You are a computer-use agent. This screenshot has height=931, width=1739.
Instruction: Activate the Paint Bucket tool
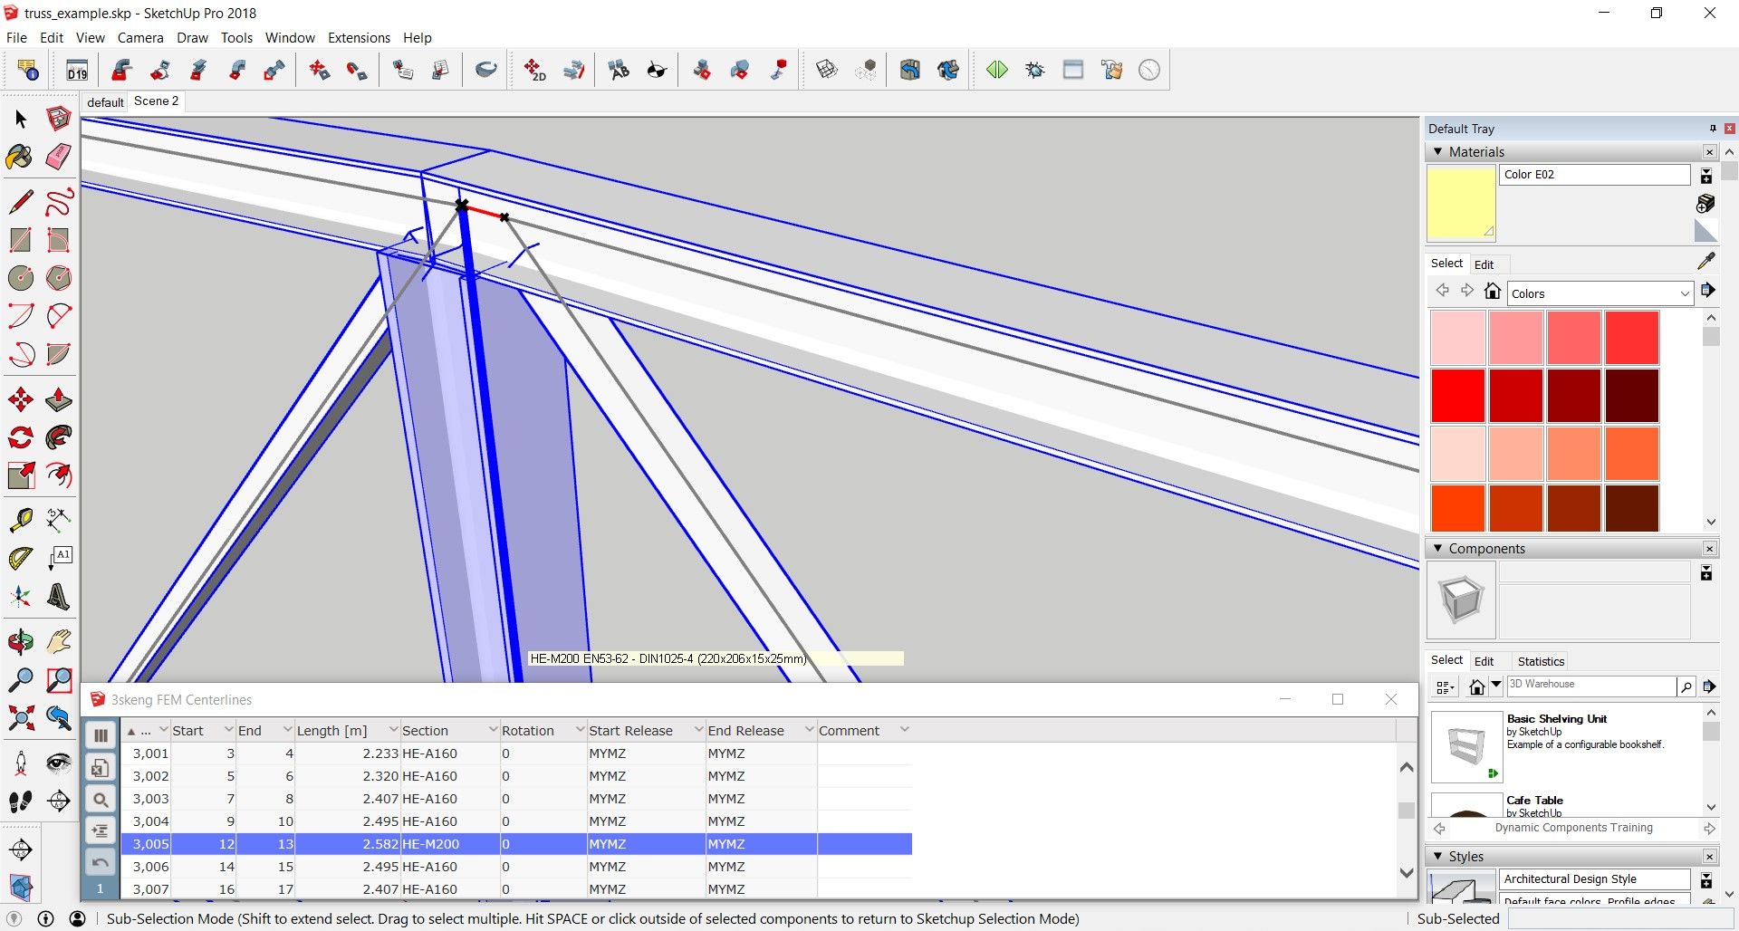(20, 157)
